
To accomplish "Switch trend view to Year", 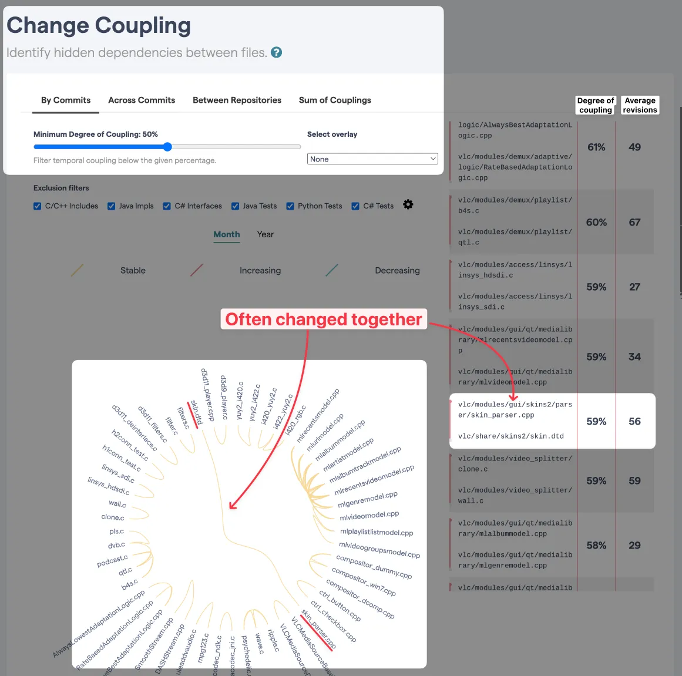I will coord(266,234).
